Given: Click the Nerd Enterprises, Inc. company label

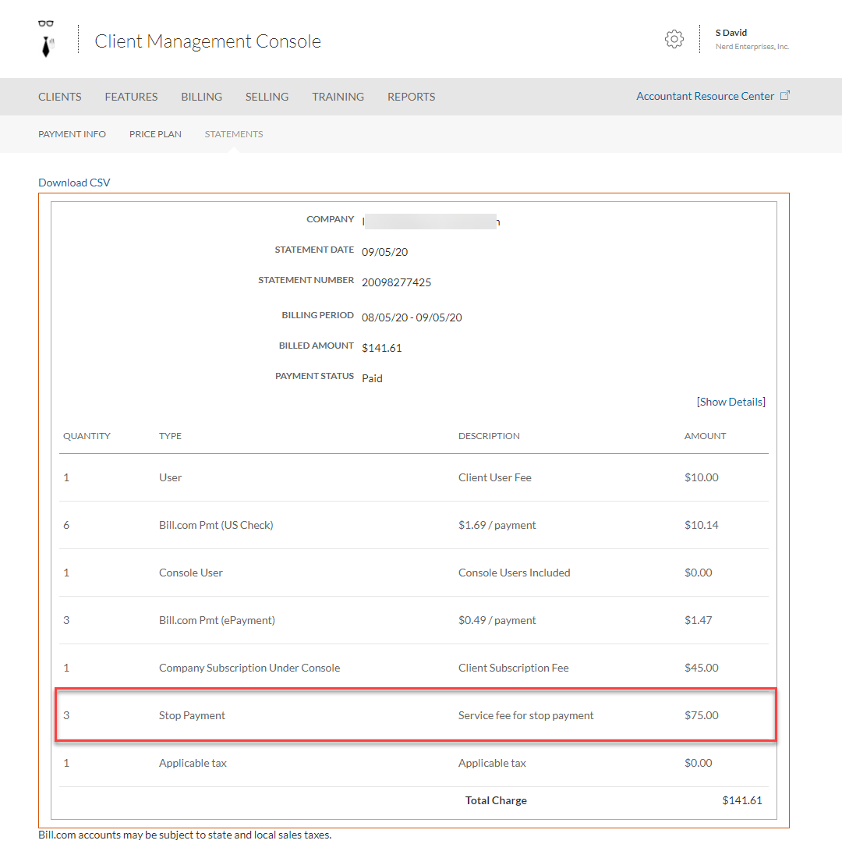Looking at the screenshot, I should (752, 47).
